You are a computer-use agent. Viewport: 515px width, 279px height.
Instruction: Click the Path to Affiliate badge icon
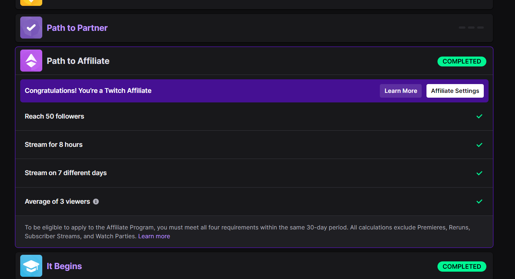[x=31, y=61]
